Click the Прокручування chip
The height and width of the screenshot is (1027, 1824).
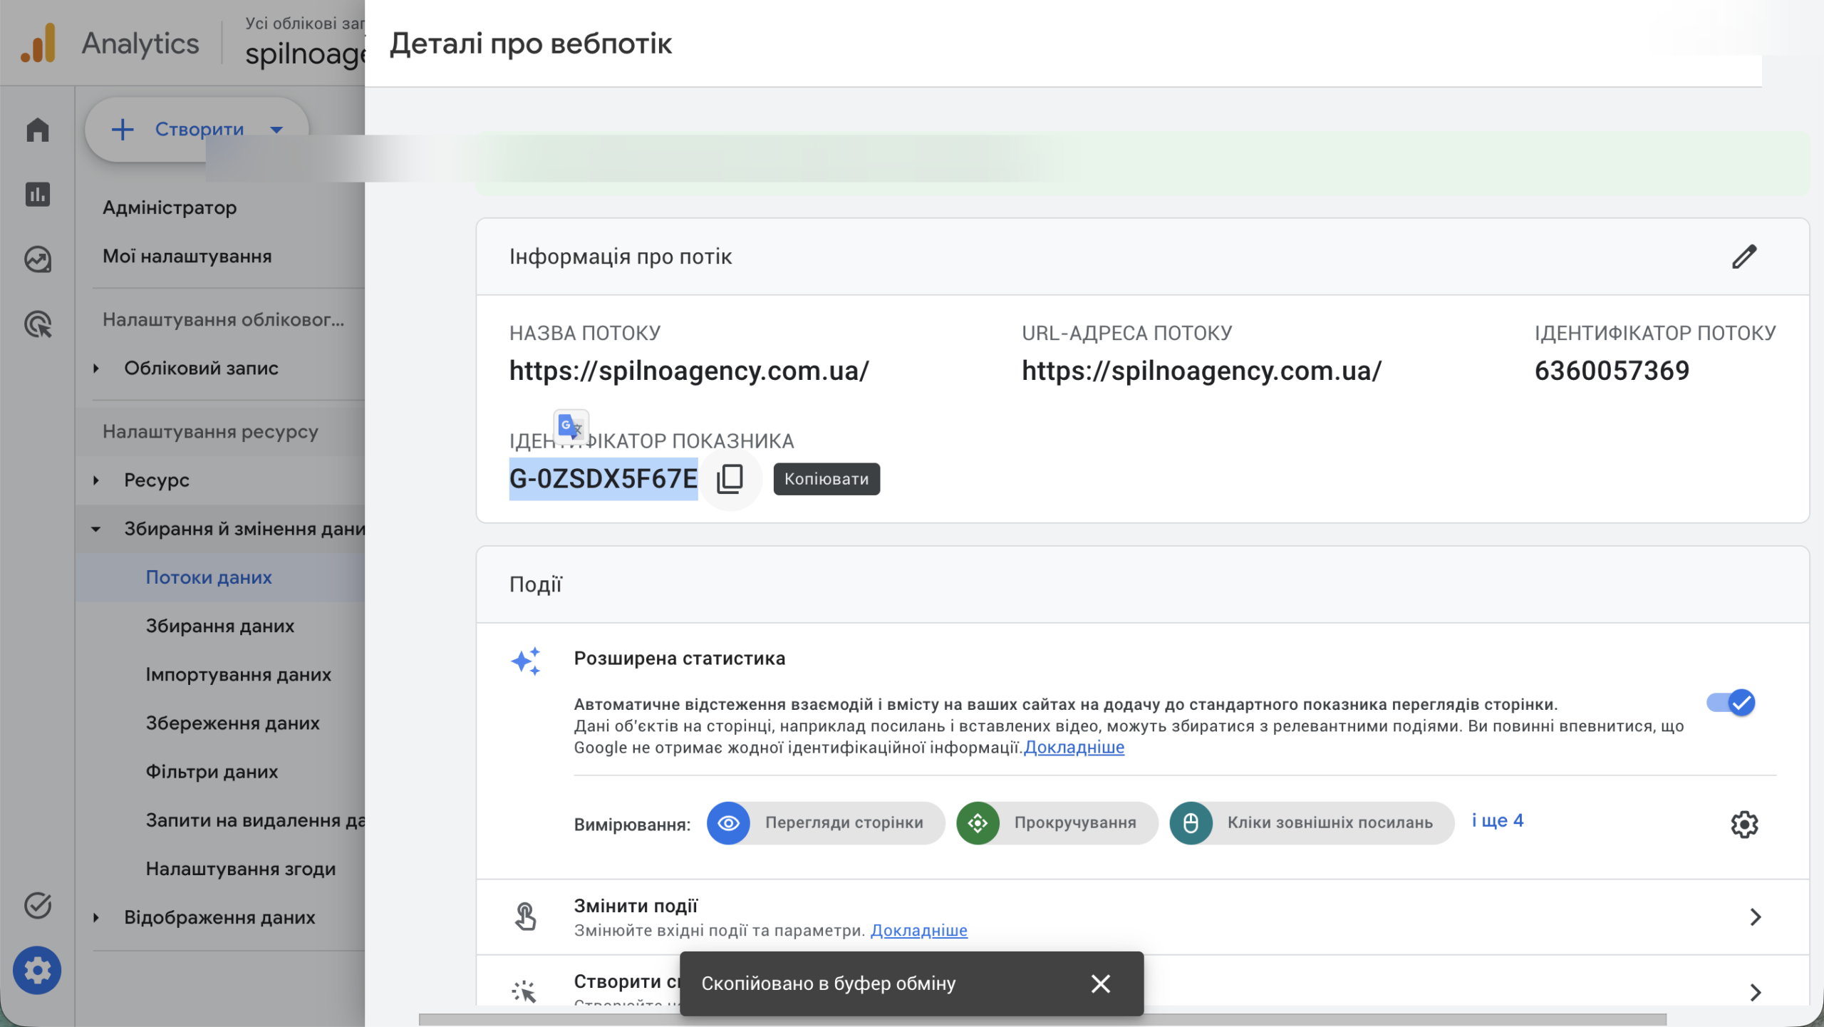point(1057,823)
